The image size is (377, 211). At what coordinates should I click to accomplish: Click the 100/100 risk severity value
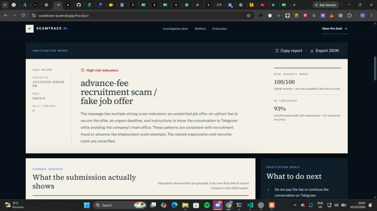tap(284, 82)
